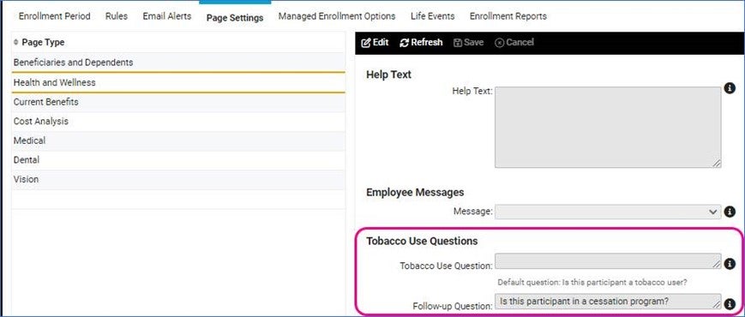Select the Page Settings tab

point(235,17)
